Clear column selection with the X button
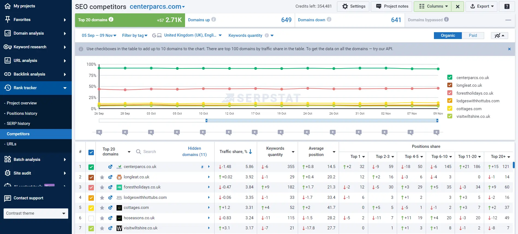 458,6
